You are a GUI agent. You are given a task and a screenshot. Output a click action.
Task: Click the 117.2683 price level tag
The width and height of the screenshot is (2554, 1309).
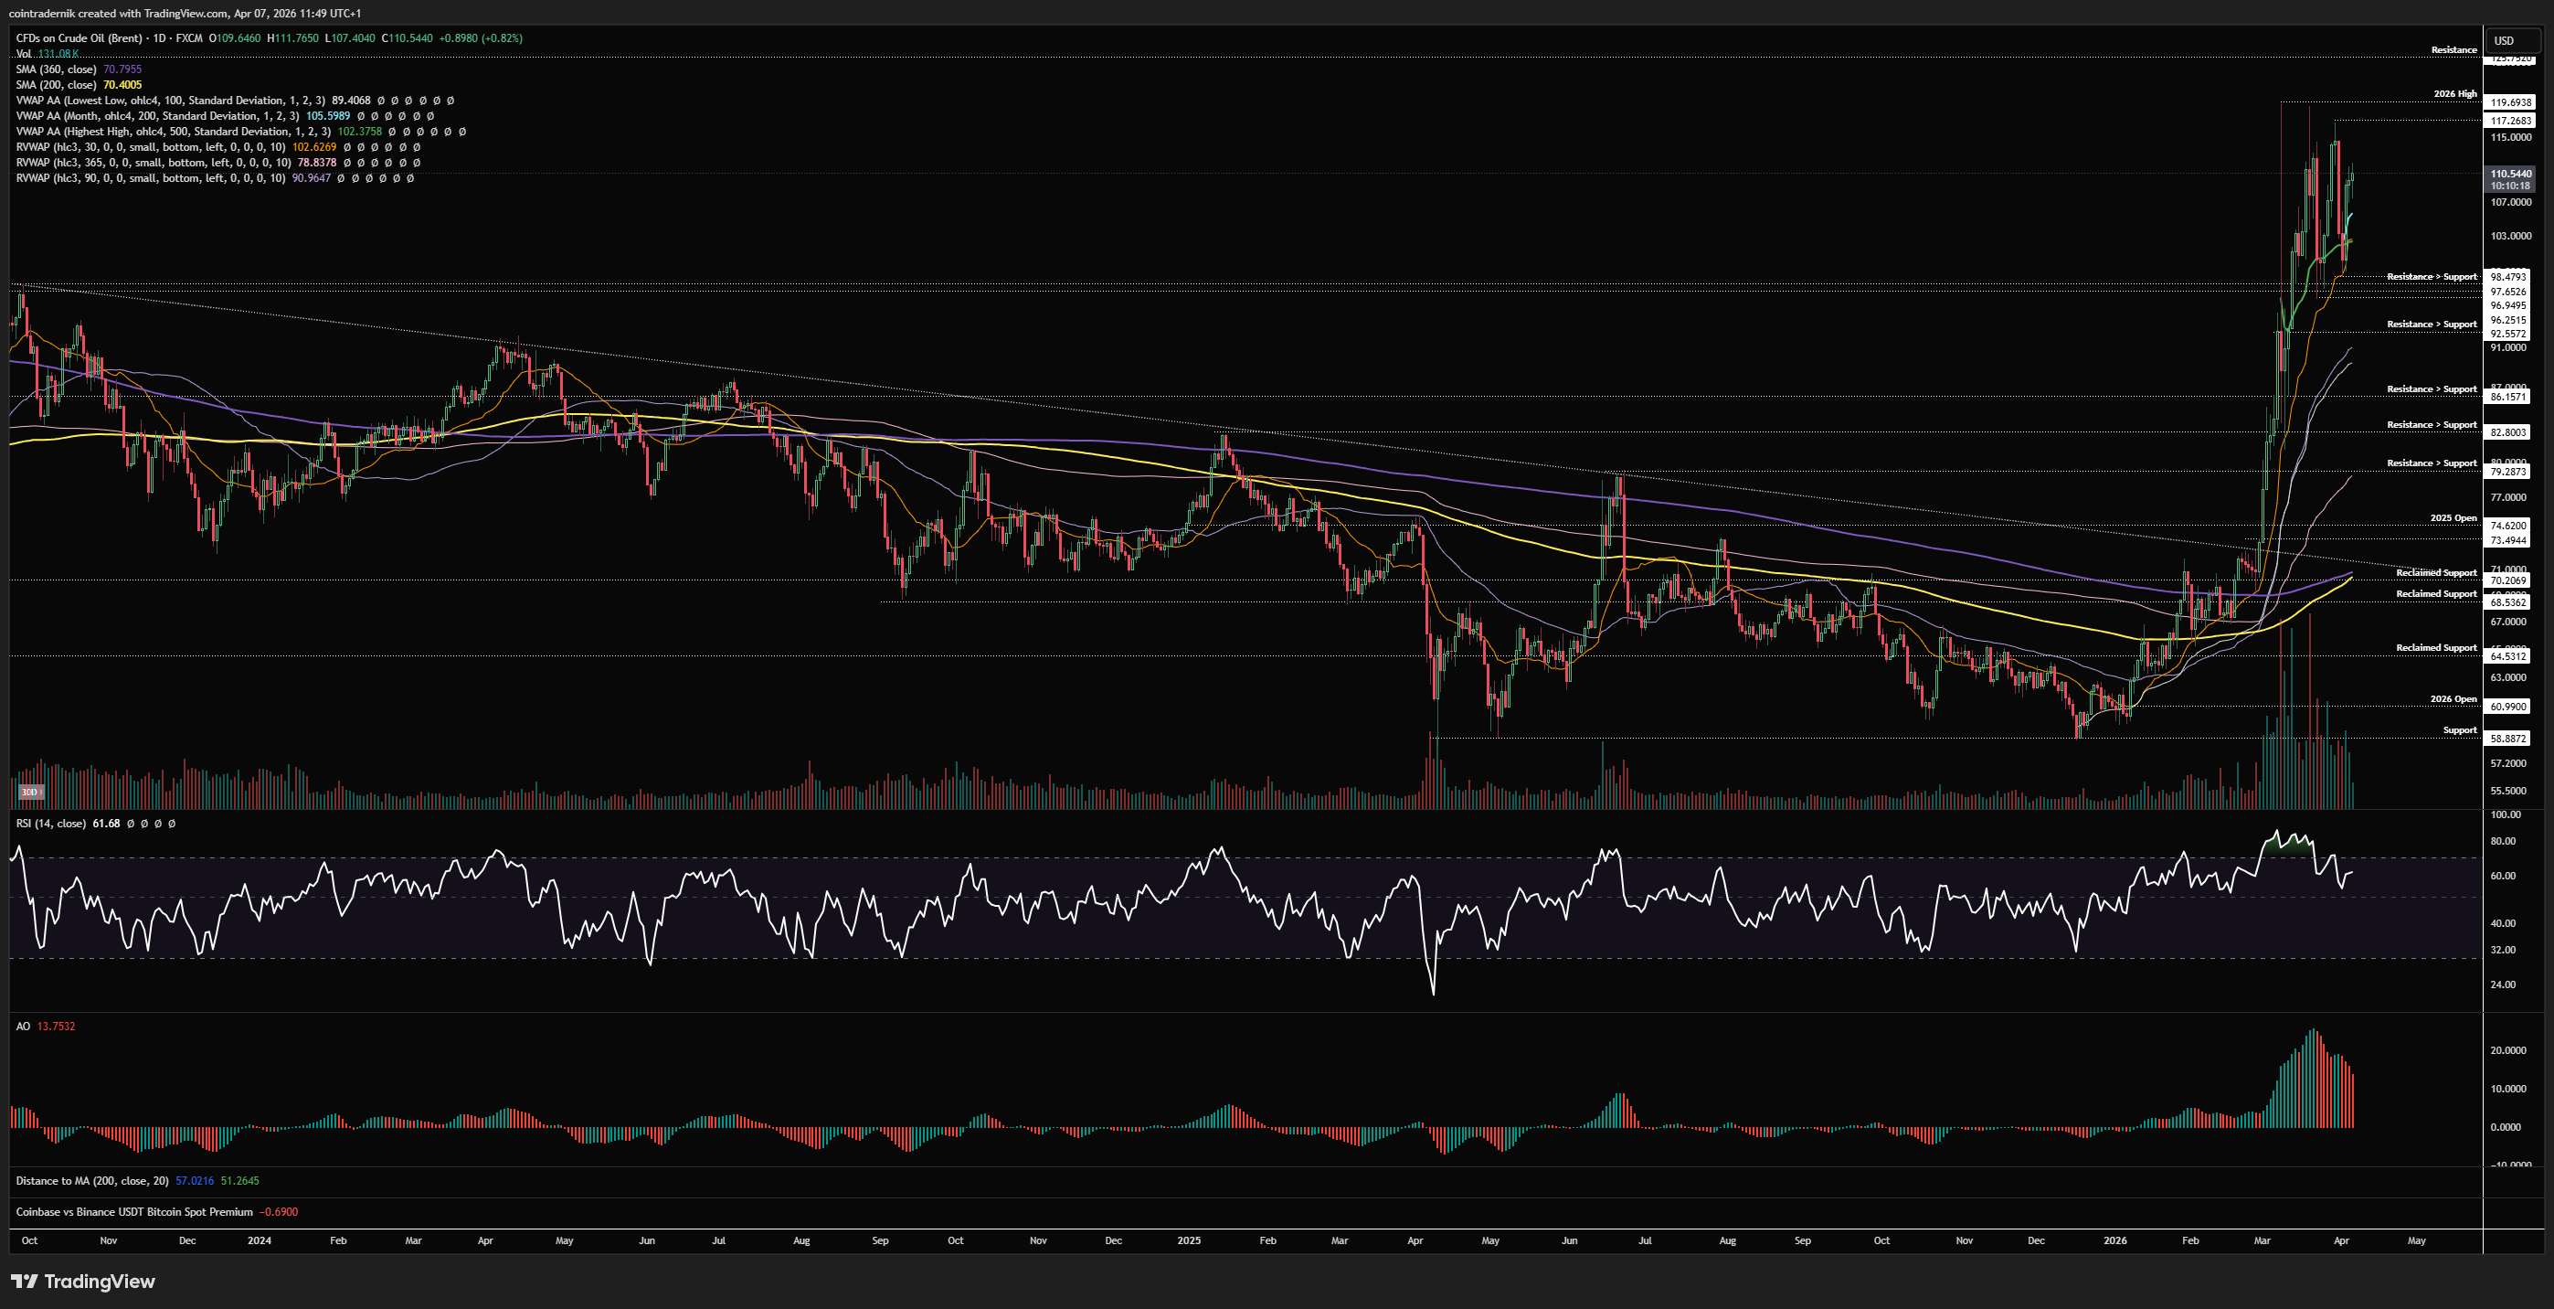point(2510,121)
